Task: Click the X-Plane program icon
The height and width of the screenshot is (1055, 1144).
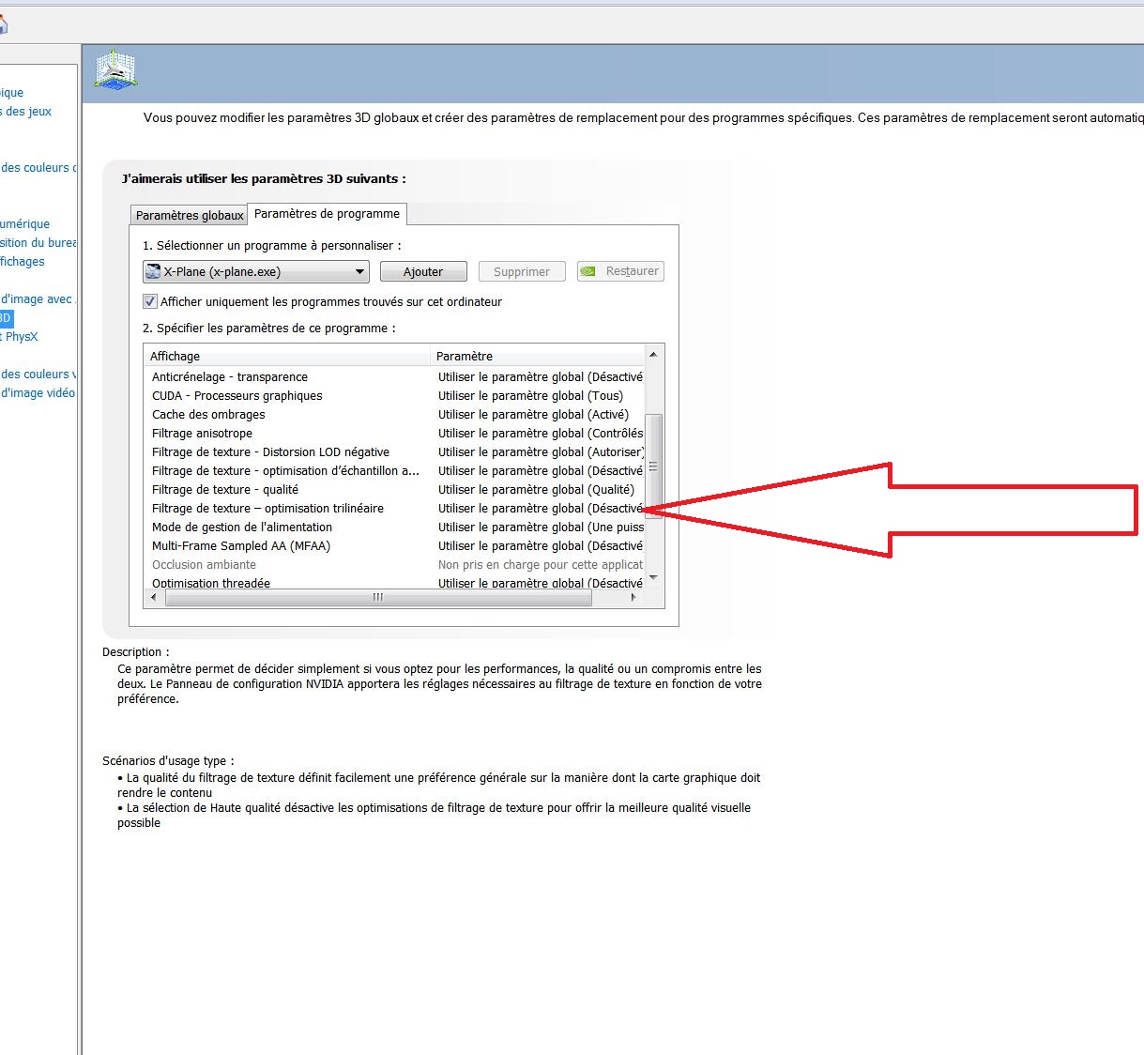Action: [153, 271]
